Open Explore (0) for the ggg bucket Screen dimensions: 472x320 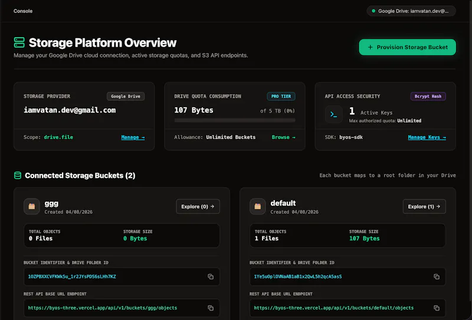pos(198,207)
